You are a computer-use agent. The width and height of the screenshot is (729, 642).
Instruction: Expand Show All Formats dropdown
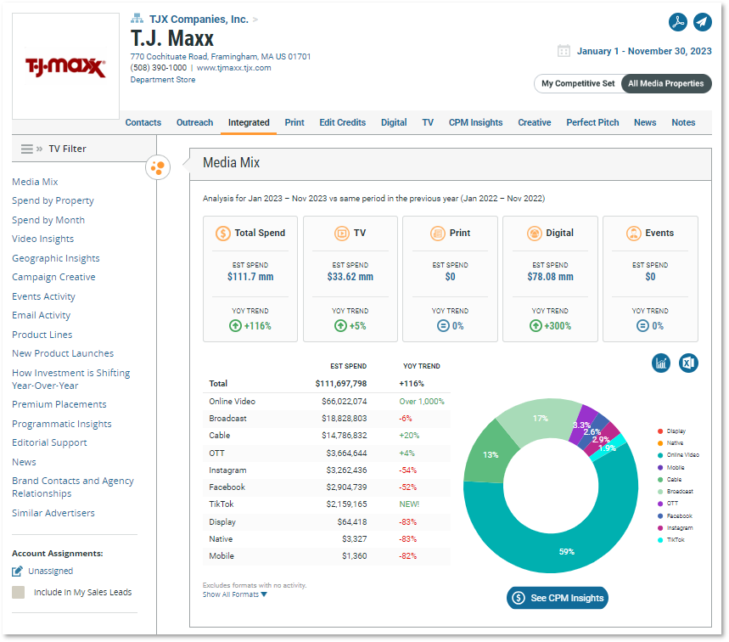[235, 594]
